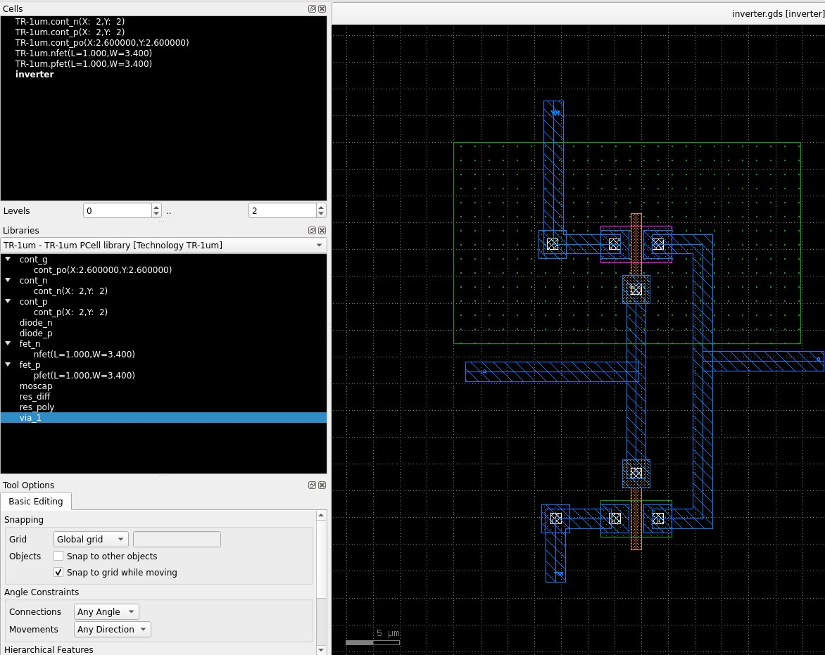
Task: Select the diode_n library item
Action: pyautogui.click(x=36, y=323)
